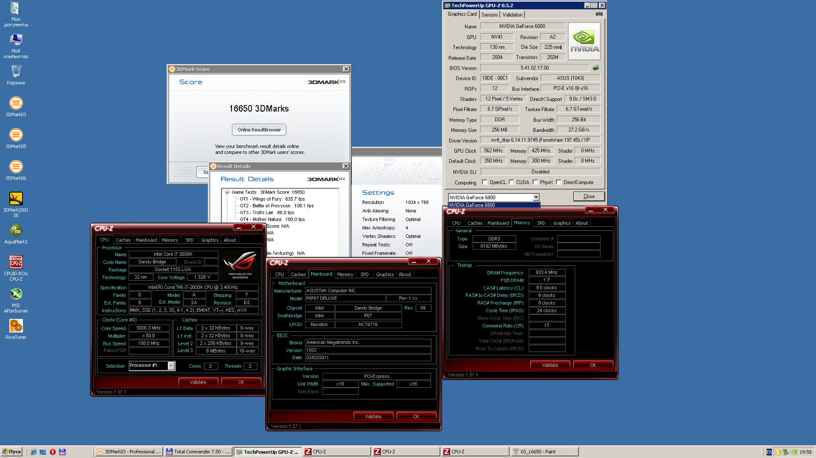The height and width of the screenshot is (458, 816).
Task: Click Show Desktop quick launch icon
Action: [x=43, y=452]
